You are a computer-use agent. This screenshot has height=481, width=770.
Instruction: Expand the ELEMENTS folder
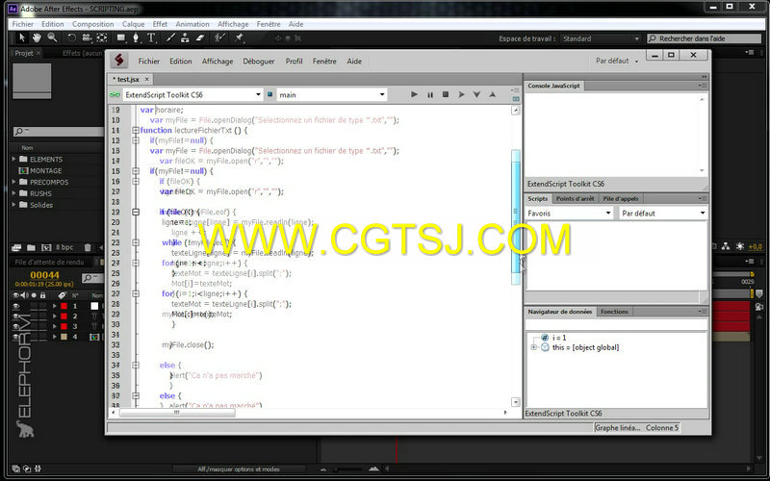click(x=13, y=159)
